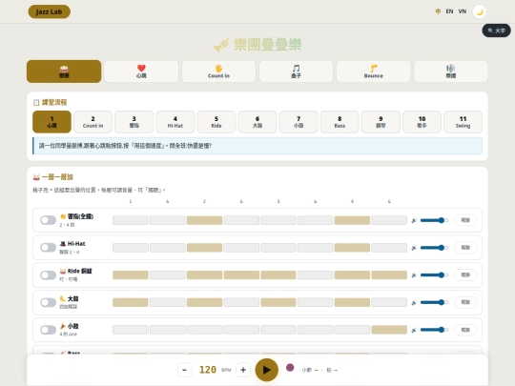The width and height of the screenshot is (515, 386).
Task: Click the blue instruction note text box
Action: pos(257,146)
